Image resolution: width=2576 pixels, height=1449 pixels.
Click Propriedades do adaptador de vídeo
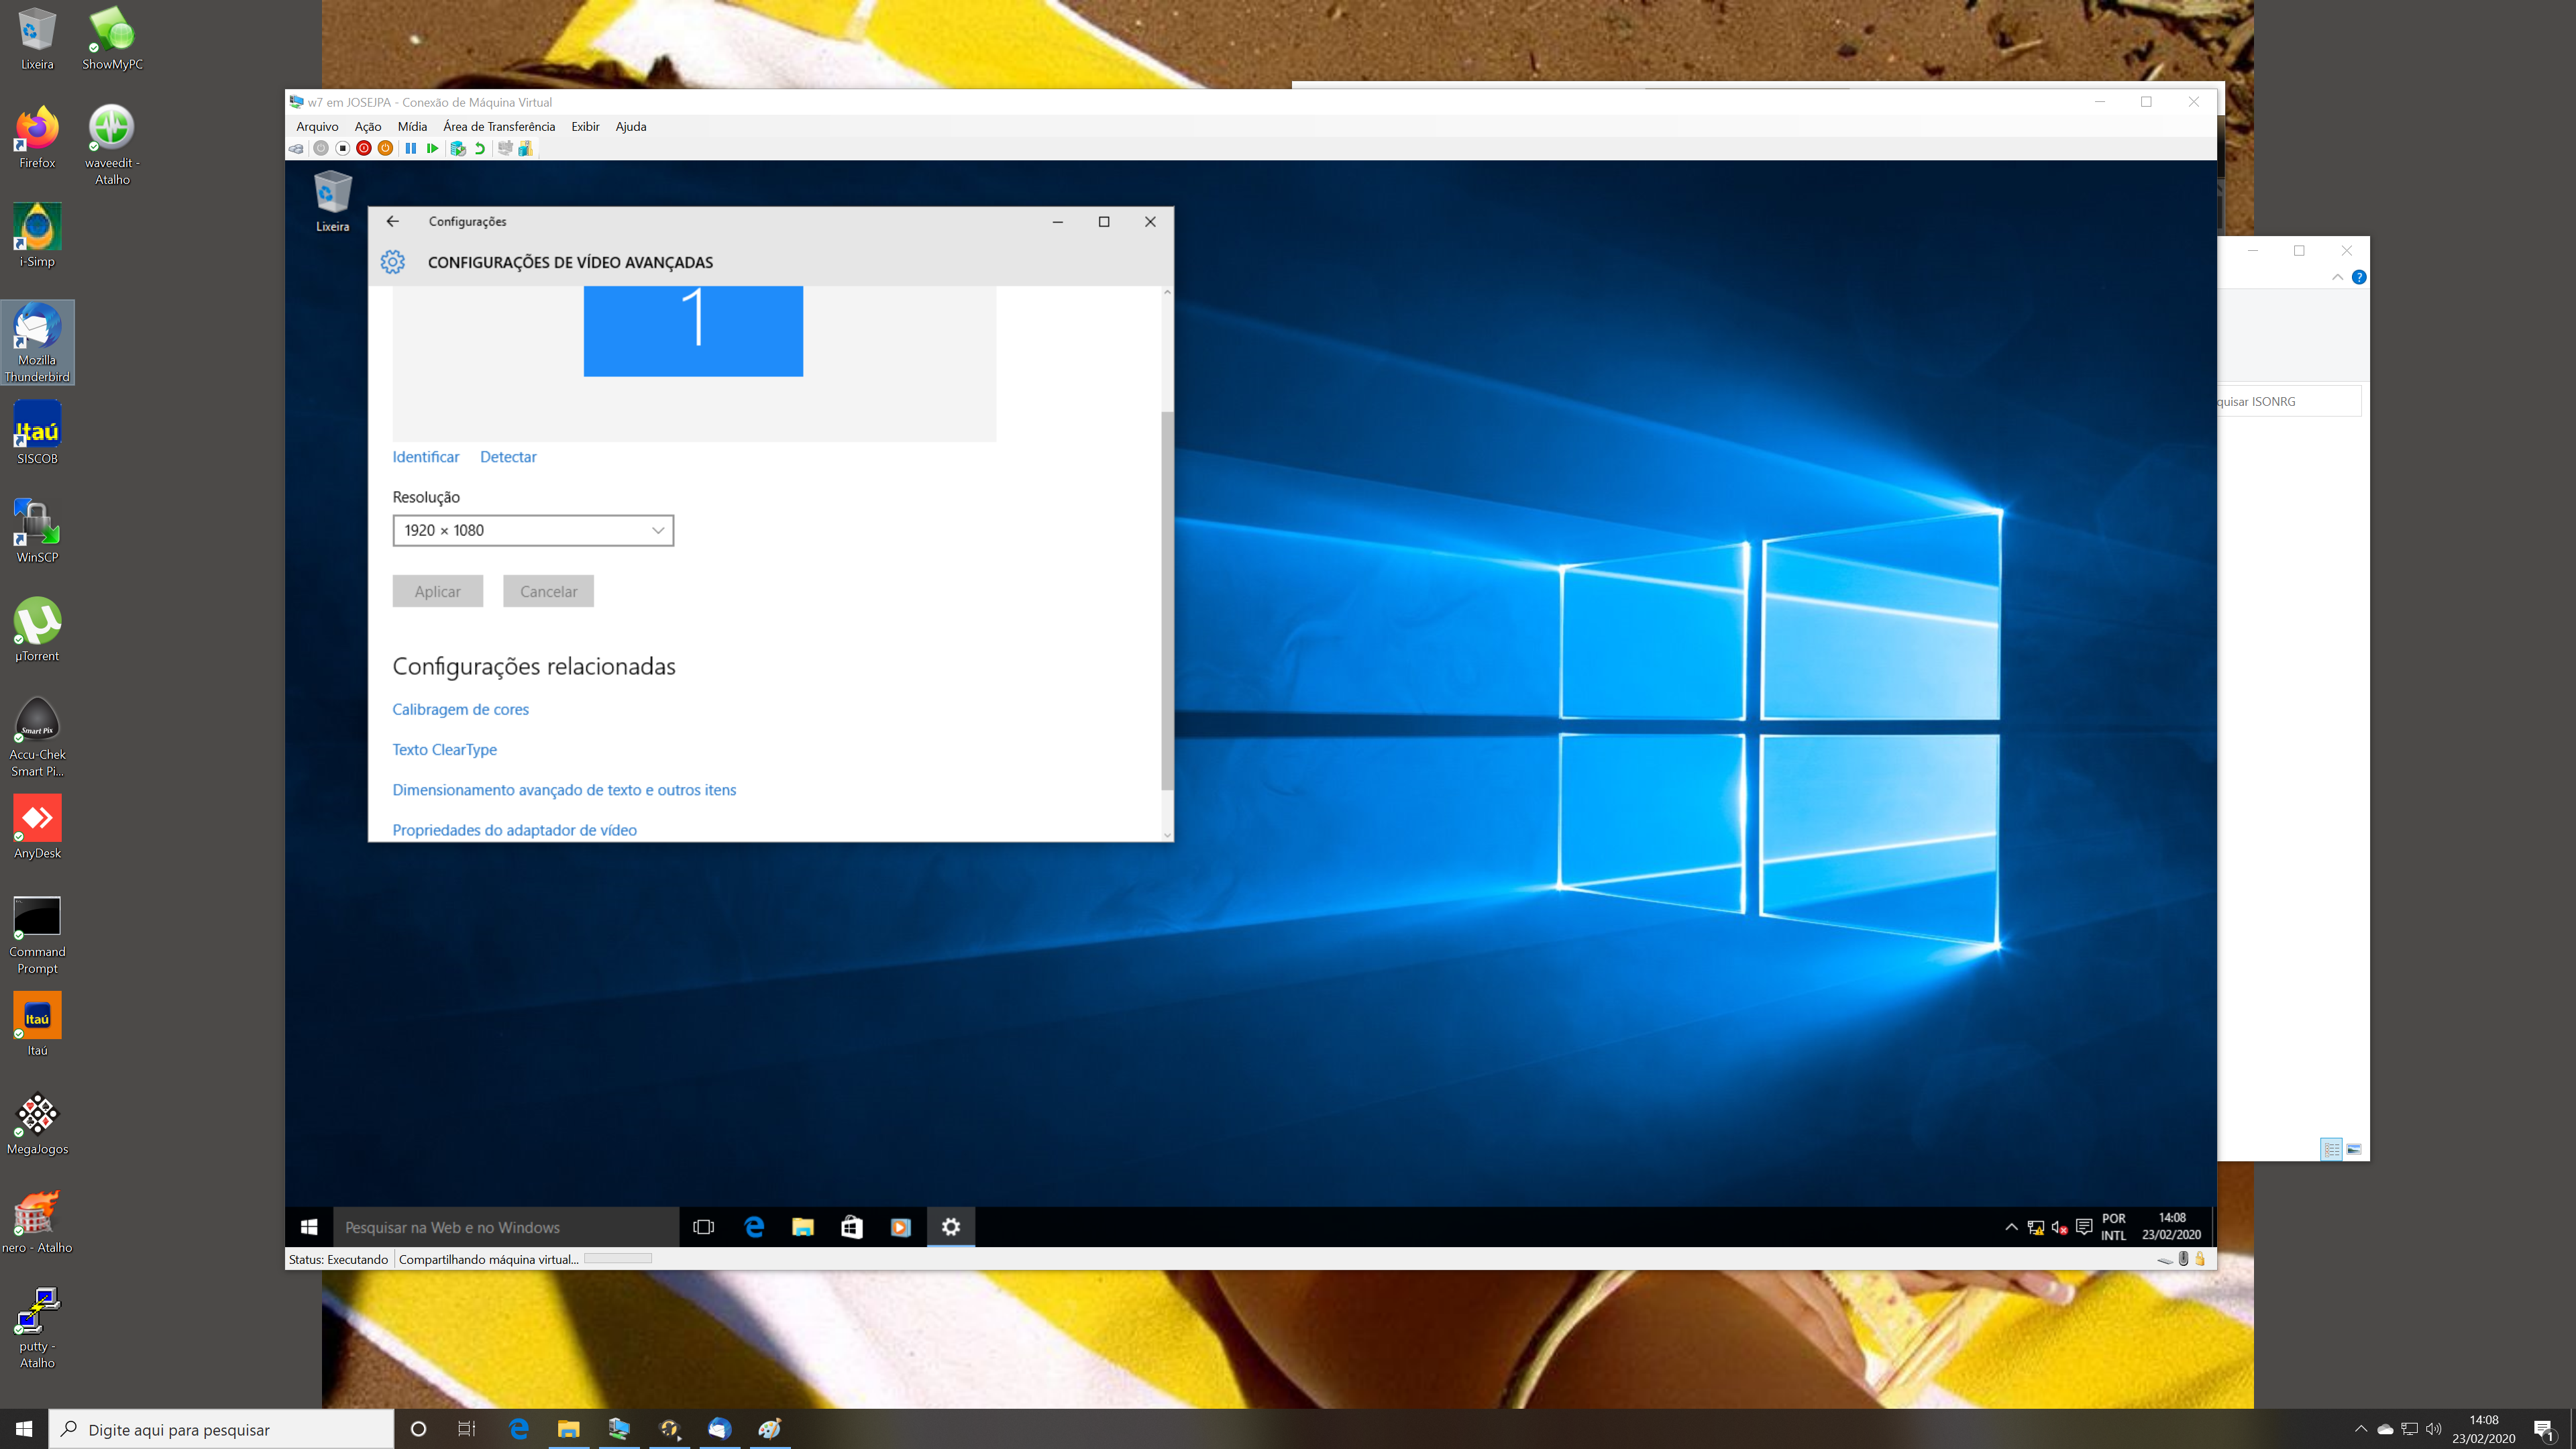point(514,830)
